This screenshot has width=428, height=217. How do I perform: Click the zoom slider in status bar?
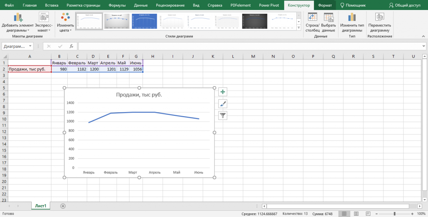pyautogui.click(x=395, y=214)
